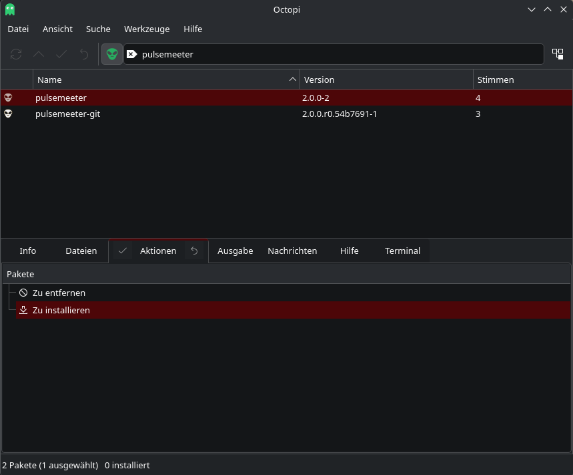Click the 2 Pakete status bar text

pos(50,465)
